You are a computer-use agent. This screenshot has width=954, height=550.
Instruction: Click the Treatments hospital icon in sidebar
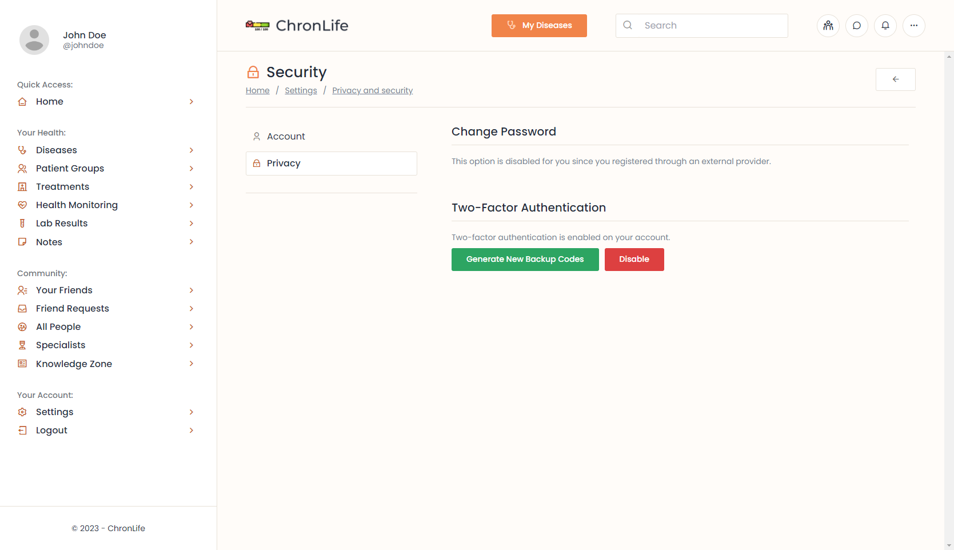22,187
